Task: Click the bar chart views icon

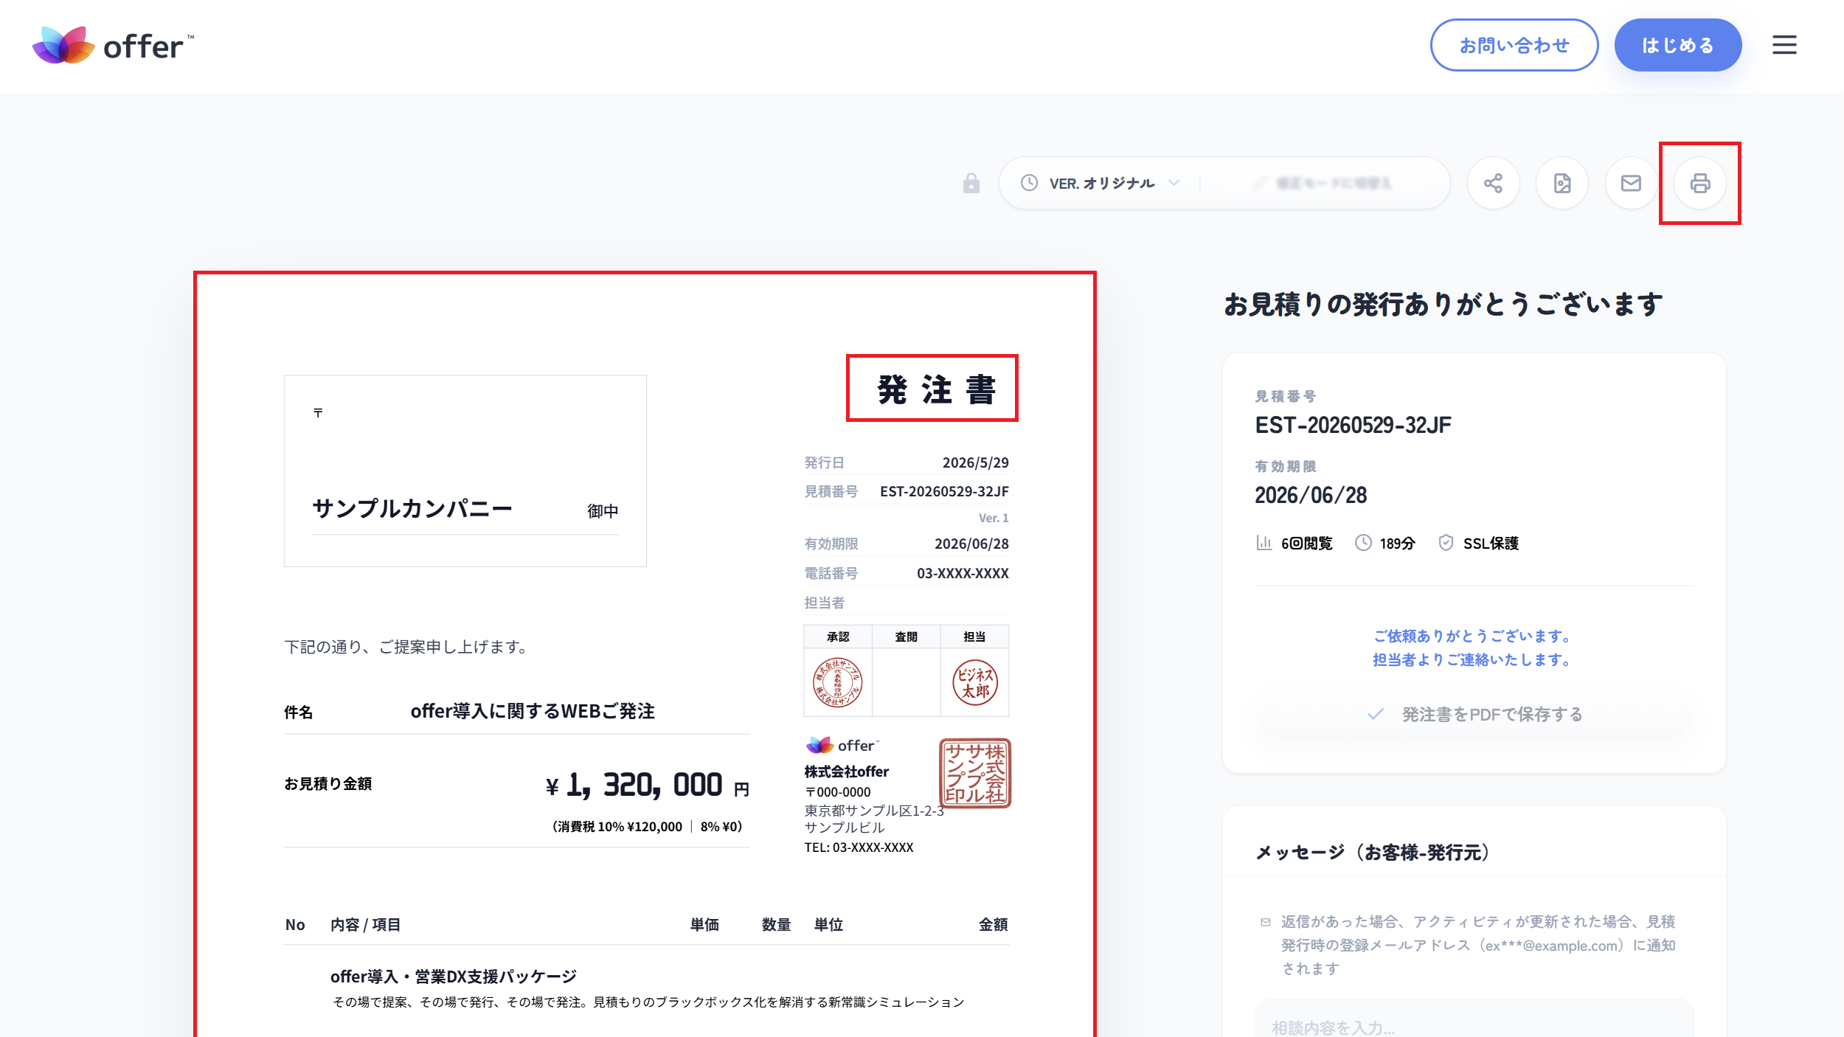Action: [x=1264, y=543]
